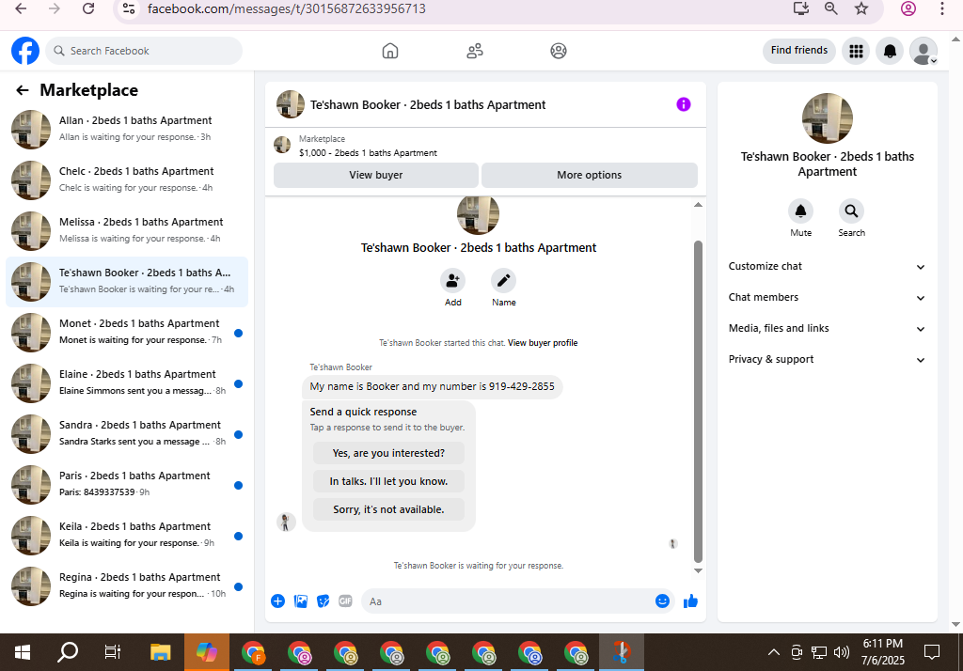
Task: Click the $1,000 listing thumbnail in header
Action: 282,146
